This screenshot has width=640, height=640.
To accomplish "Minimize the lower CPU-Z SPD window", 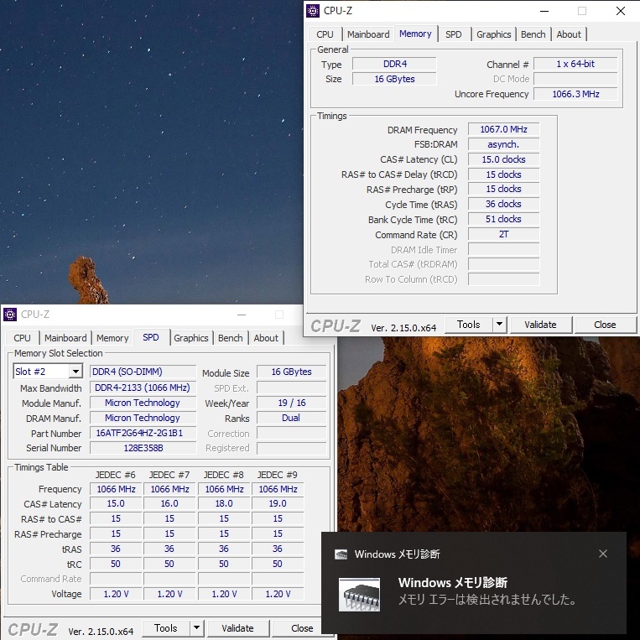I will [241, 315].
